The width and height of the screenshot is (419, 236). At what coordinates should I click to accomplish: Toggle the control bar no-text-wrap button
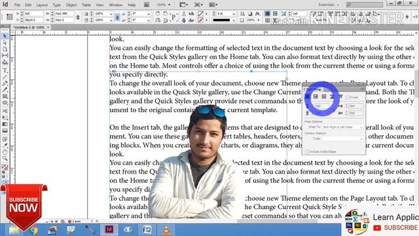click(x=267, y=13)
